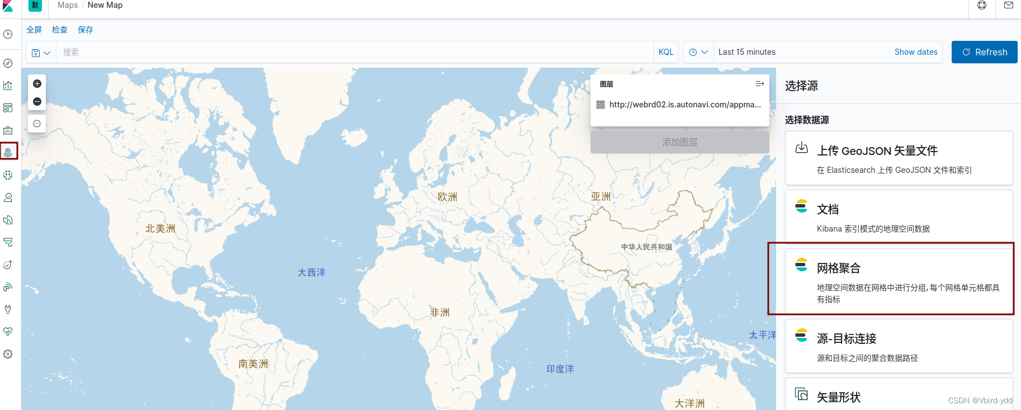Open Discover compass icon in sidebar

(x=8, y=63)
